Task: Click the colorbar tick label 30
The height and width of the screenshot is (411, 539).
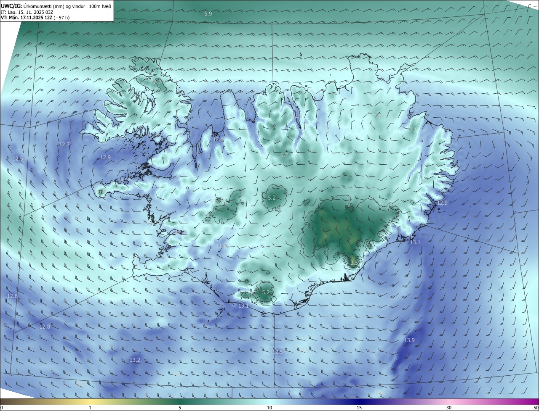Action: (x=449, y=408)
